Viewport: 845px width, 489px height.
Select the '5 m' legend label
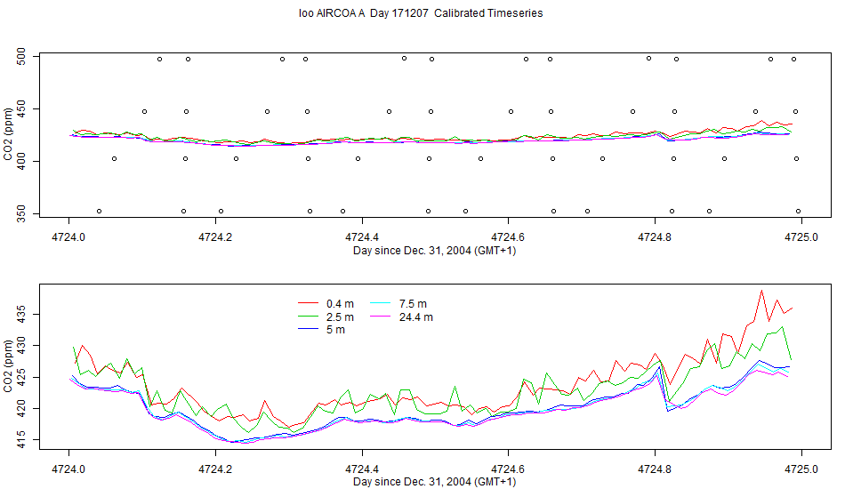point(335,330)
